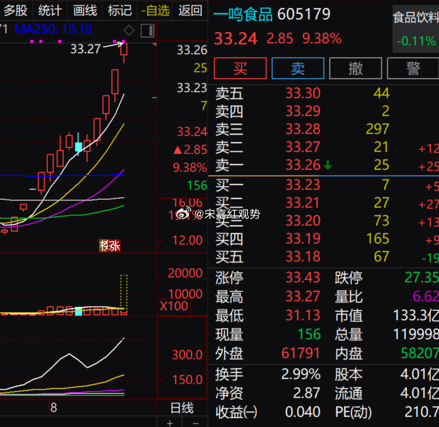Click 净资 value 2.87

tap(306, 392)
